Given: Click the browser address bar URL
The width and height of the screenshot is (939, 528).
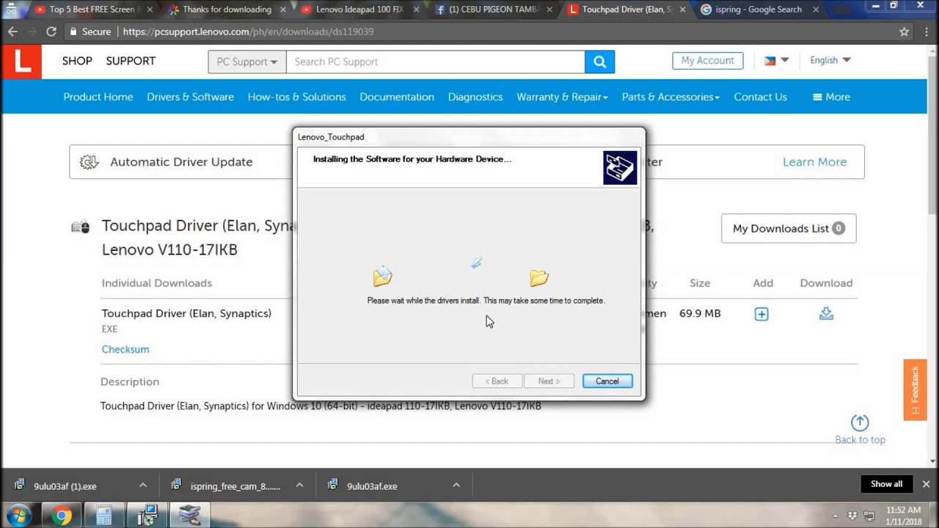Looking at the screenshot, I should click(x=248, y=32).
